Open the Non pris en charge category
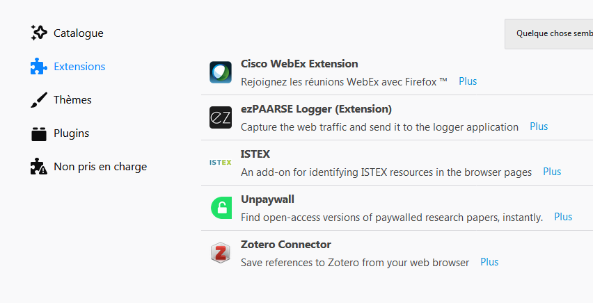 click(x=100, y=167)
